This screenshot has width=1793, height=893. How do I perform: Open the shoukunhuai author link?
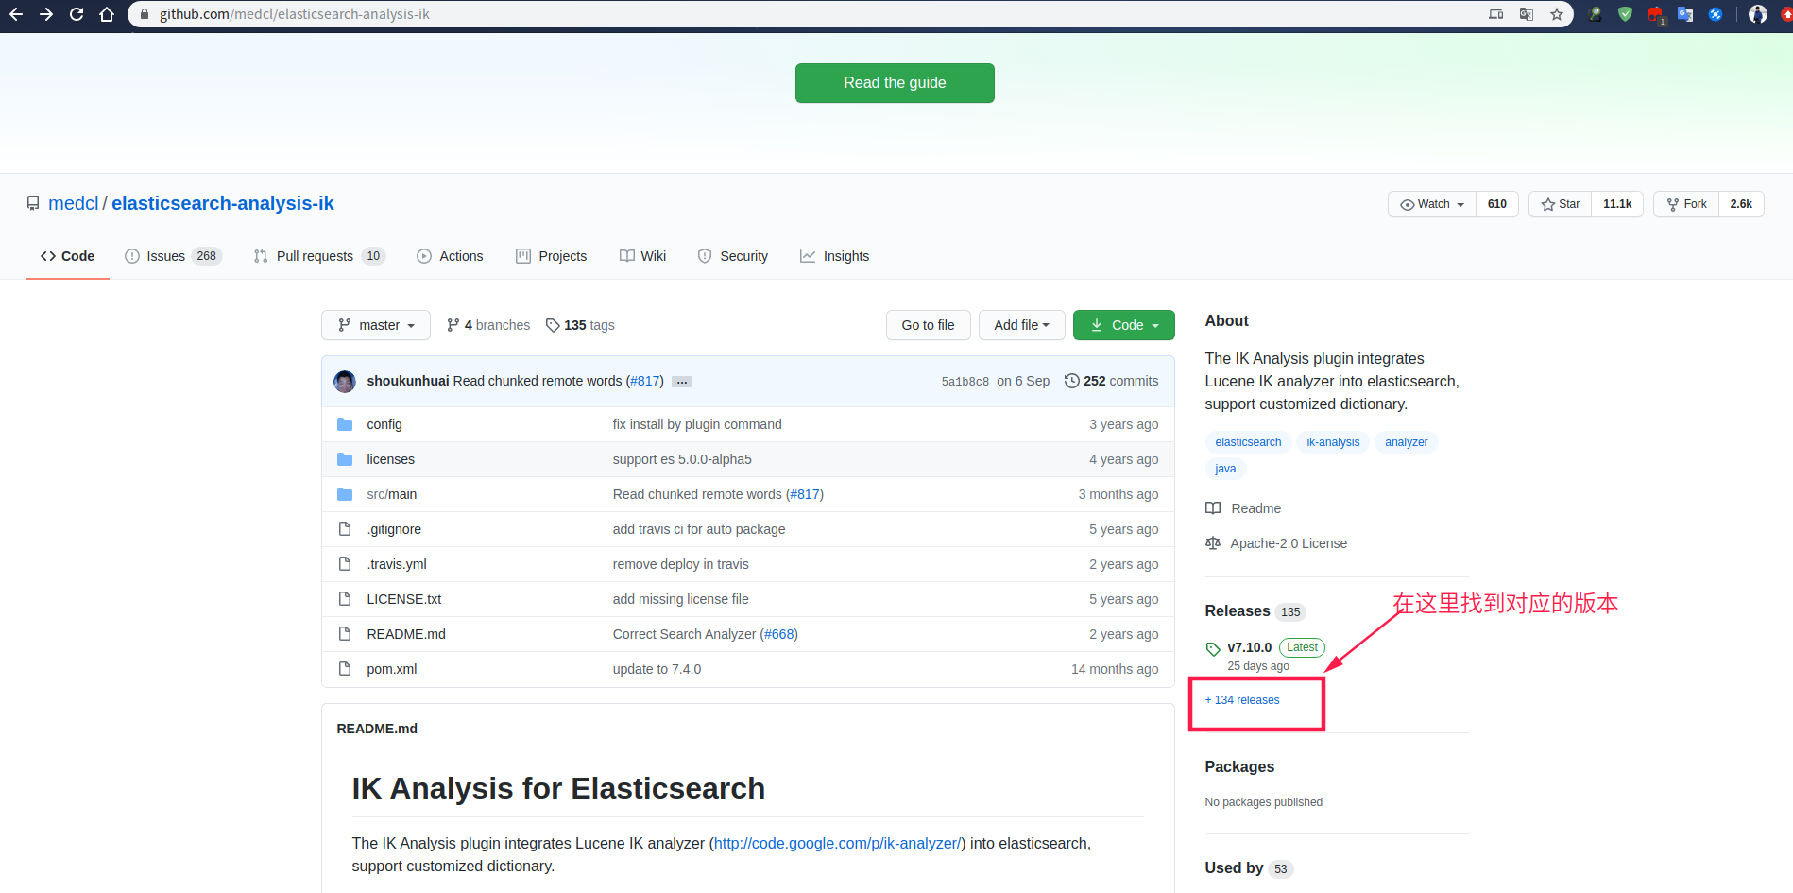tap(408, 381)
